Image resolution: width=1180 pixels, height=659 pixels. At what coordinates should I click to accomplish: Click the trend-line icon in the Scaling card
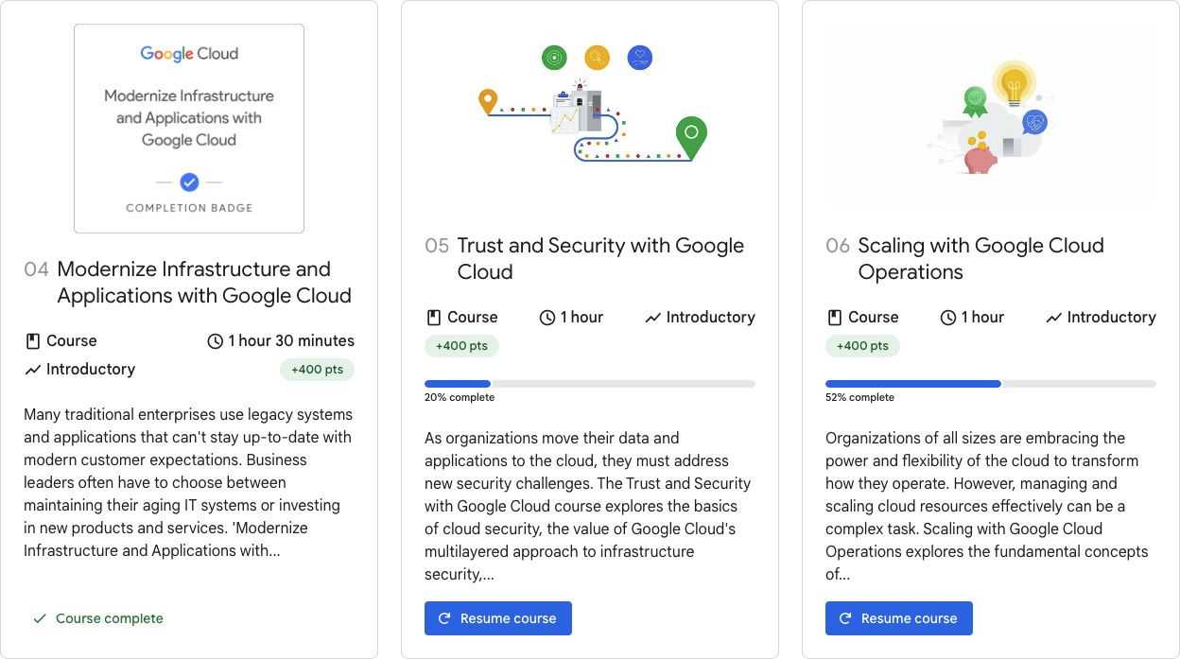1053,318
